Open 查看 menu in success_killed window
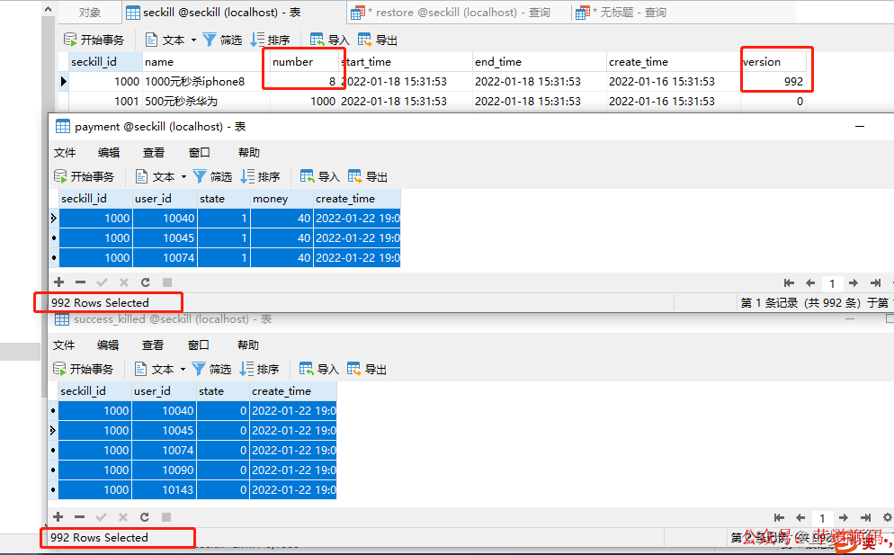Viewport: 894px width, 555px height. pyautogui.click(x=153, y=345)
